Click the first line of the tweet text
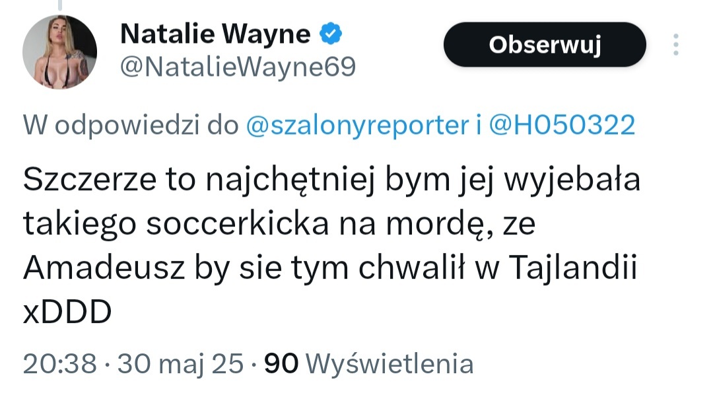This screenshot has height=399, width=713. point(331,181)
